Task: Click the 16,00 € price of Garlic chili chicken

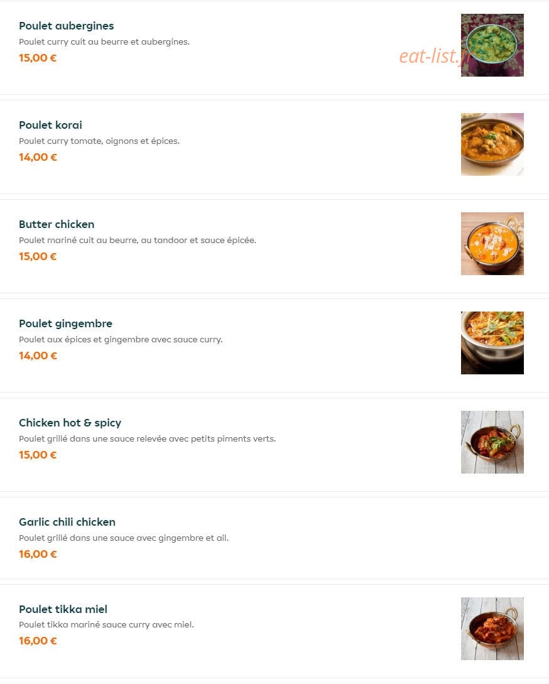Action: (x=38, y=554)
